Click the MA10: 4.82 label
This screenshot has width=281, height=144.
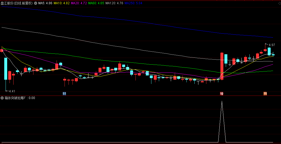click(61, 3)
